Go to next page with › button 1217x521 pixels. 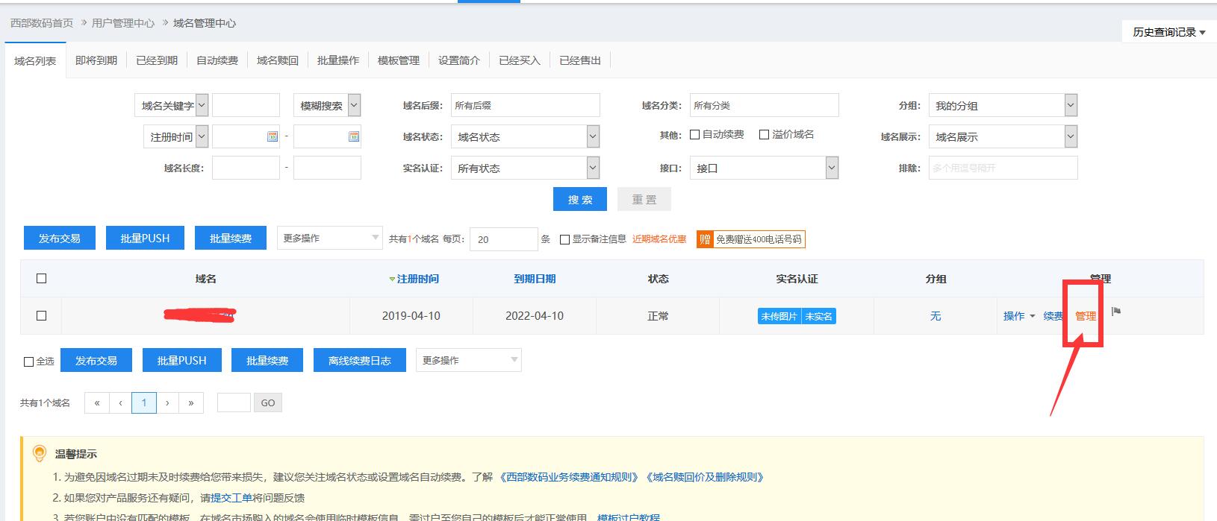[x=167, y=402]
